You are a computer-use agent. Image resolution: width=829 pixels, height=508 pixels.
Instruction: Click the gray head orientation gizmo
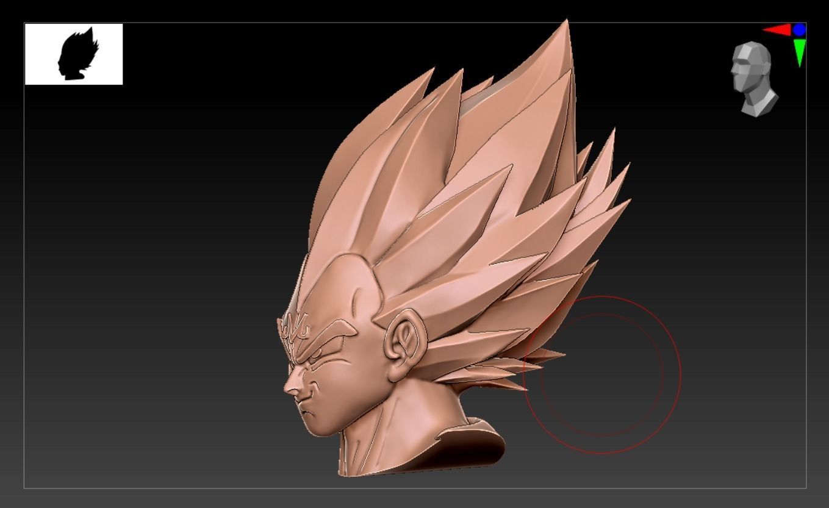click(754, 79)
